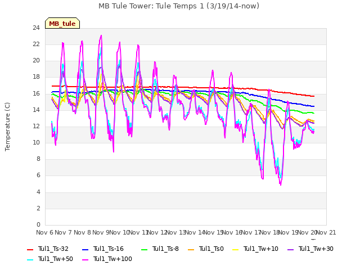Click the Nov 21 x-axis tick label

[326, 232]
